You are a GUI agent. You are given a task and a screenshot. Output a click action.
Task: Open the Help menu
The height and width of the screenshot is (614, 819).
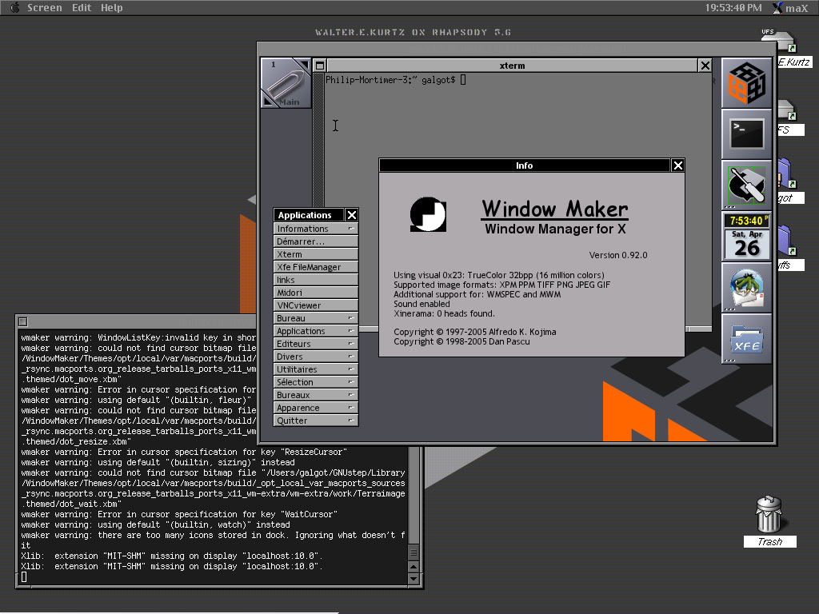point(112,7)
